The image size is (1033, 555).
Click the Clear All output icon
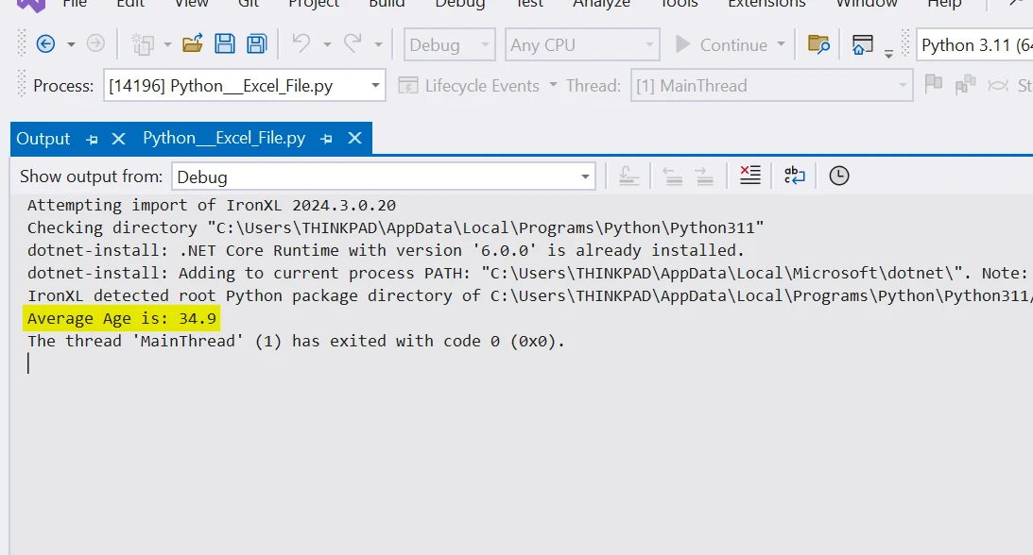pos(749,176)
